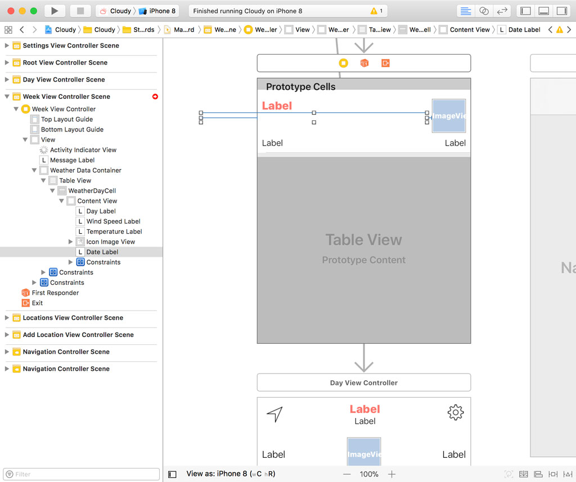Click the red error arrow beside Week View Controller Scene
576x482 pixels.
(x=155, y=97)
